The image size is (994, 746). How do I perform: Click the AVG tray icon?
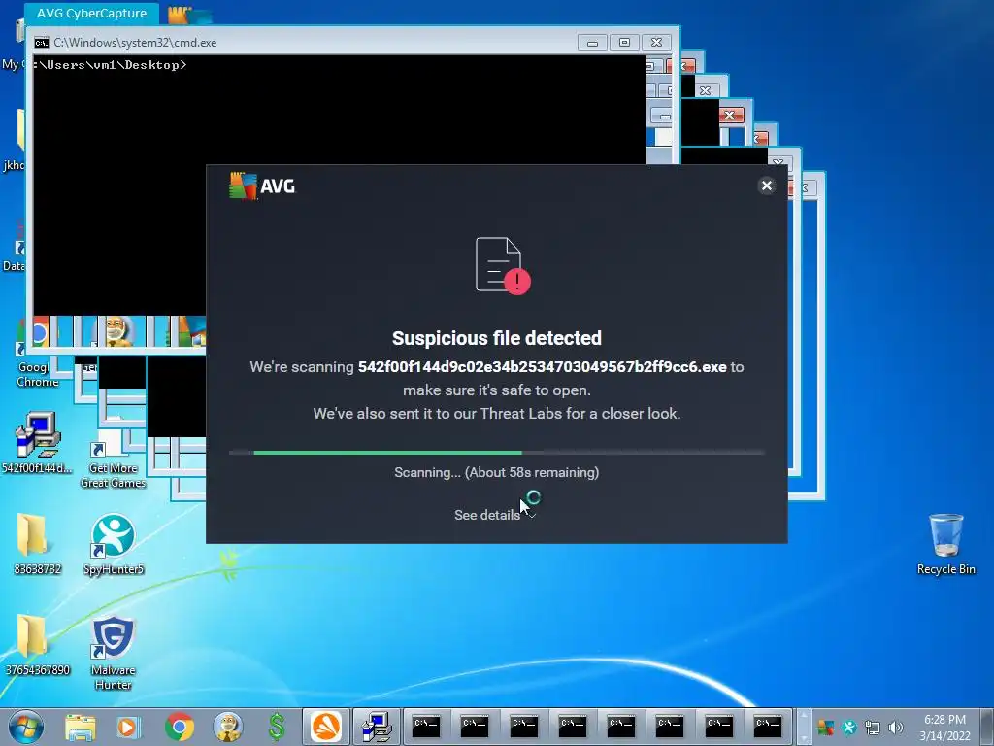pyautogui.click(x=825, y=728)
